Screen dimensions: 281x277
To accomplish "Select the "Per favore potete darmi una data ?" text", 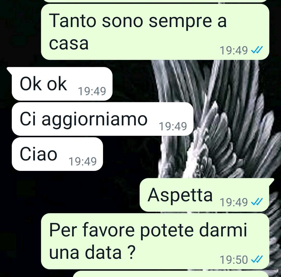I will tap(148, 241).
